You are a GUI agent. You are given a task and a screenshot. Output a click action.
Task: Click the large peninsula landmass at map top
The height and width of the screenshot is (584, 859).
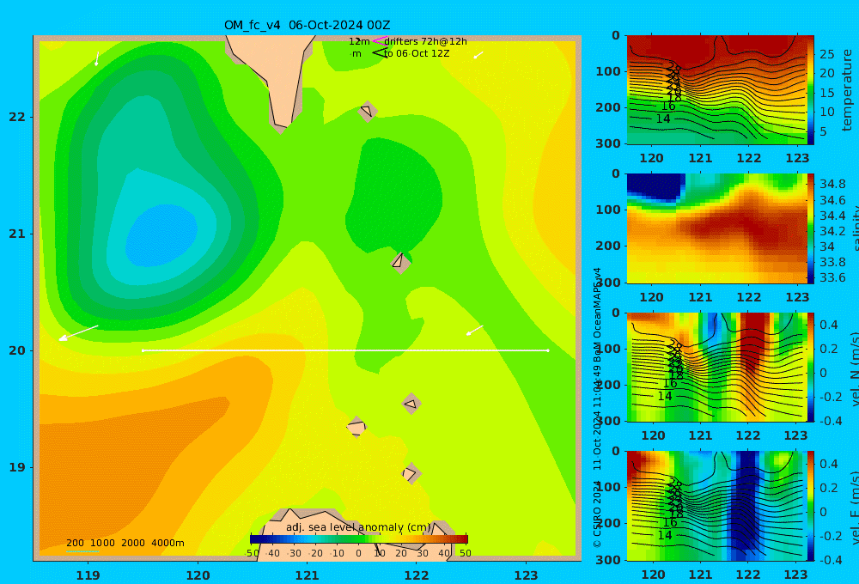click(x=274, y=76)
